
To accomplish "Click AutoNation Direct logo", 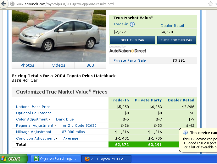I will pyautogui.click(x=128, y=51).
